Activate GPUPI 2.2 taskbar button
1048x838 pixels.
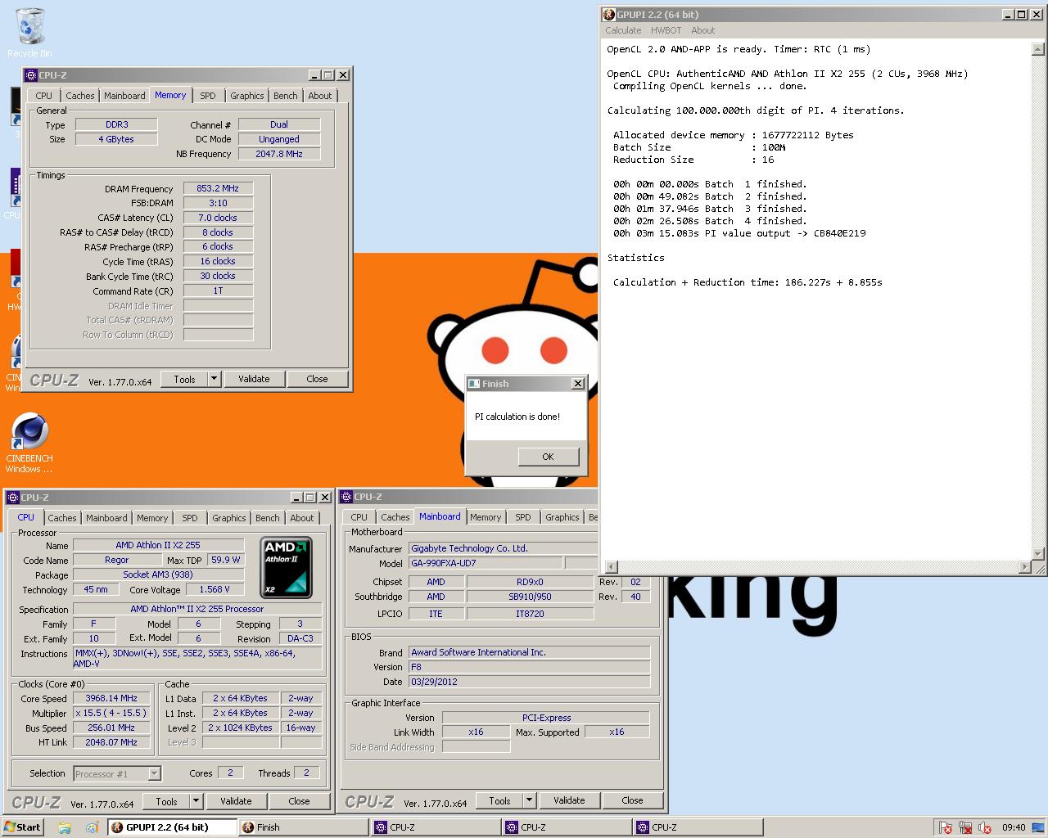click(x=172, y=827)
